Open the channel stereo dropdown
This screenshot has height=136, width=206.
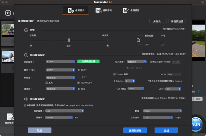coord(162,111)
